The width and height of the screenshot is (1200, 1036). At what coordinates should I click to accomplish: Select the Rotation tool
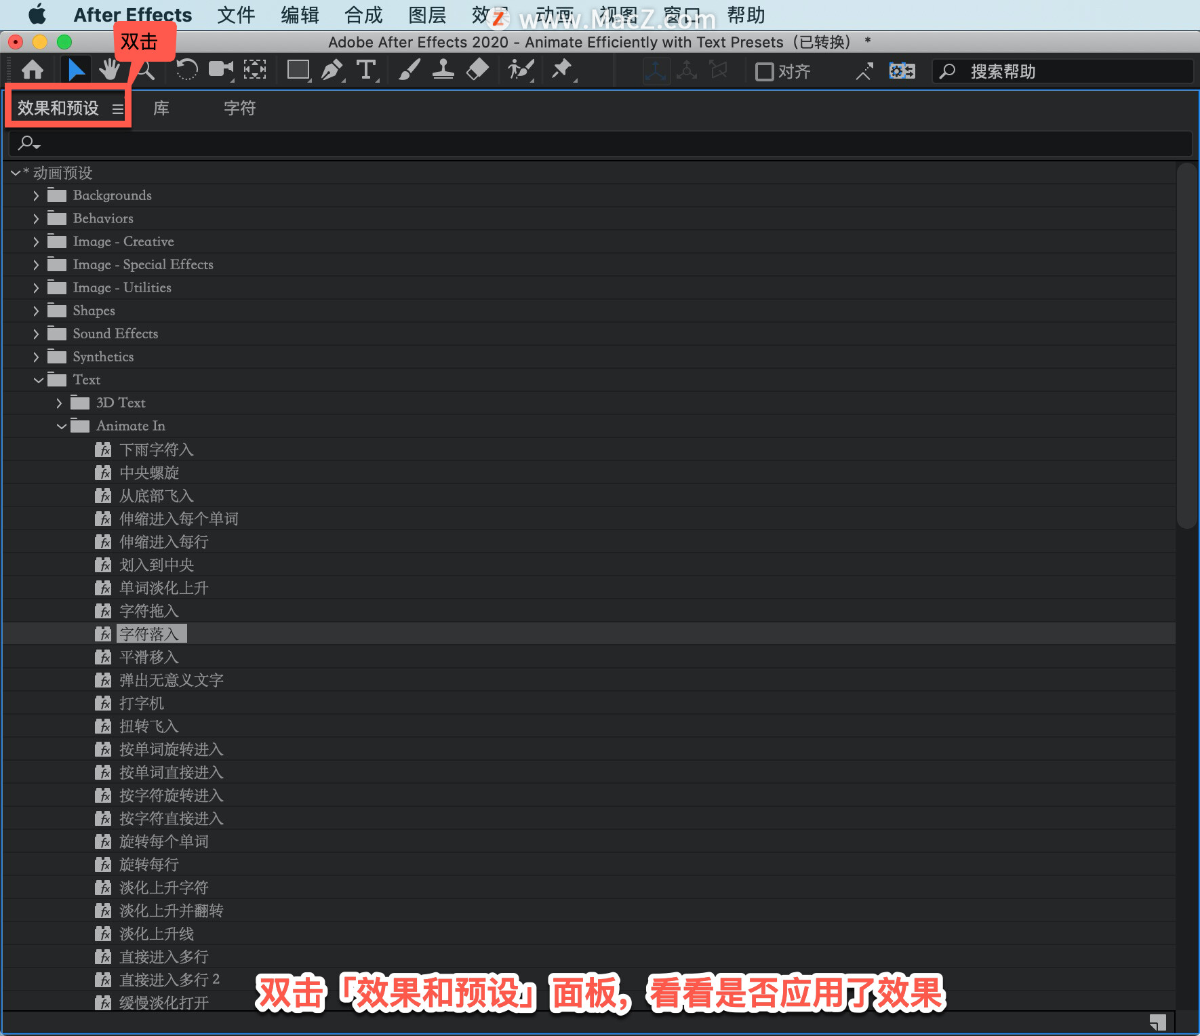[x=186, y=70]
